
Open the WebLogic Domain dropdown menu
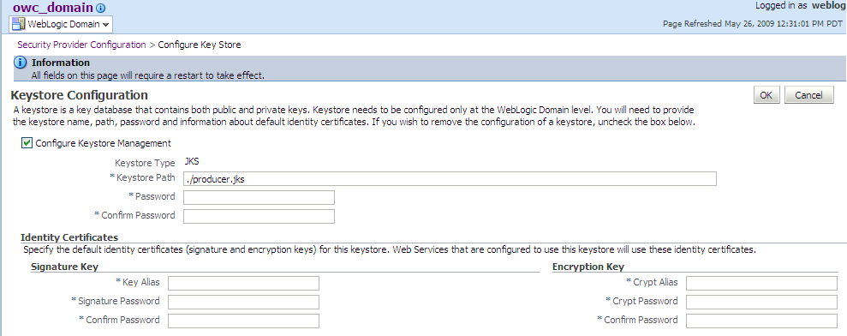point(61,24)
